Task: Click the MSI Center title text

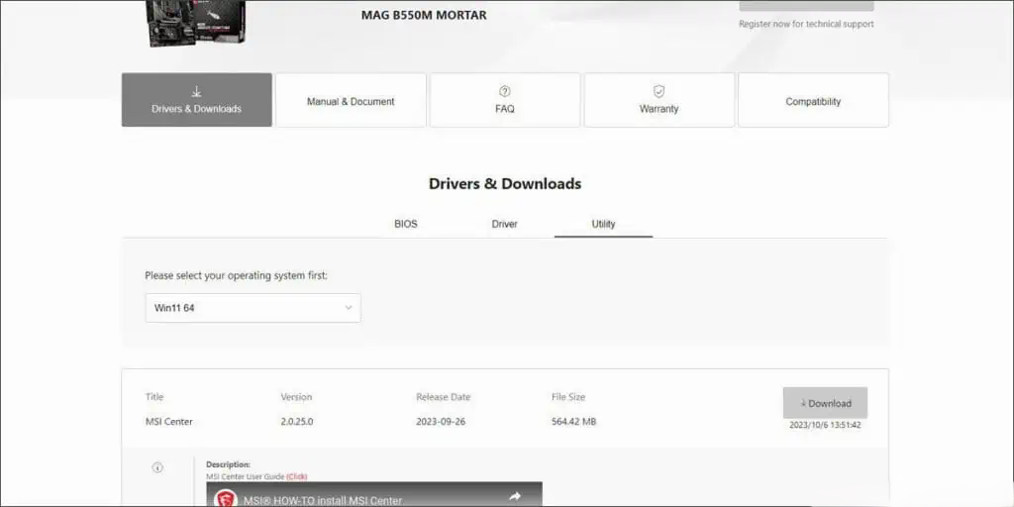Action: coord(169,422)
